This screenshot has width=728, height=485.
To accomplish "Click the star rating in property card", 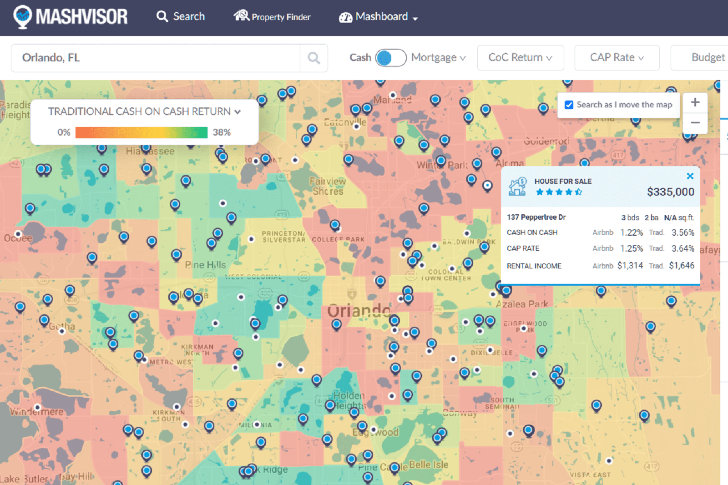I will 559,192.
